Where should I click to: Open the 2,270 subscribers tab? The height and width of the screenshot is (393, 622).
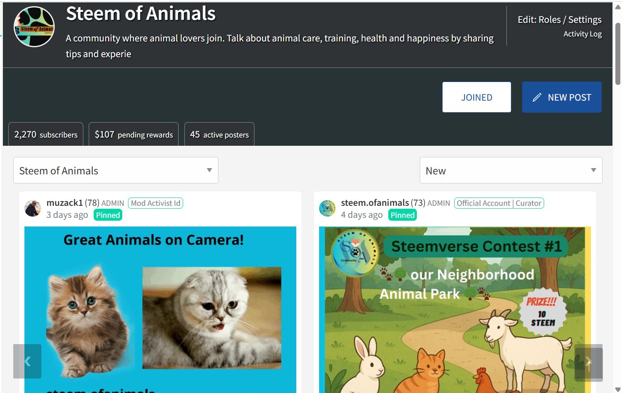pyautogui.click(x=46, y=135)
